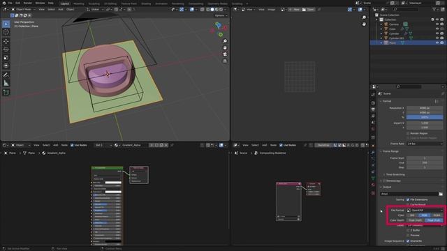Click the viewport zoom magnifier icon
The height and width of the screenshot is (251, 447).
coord(225,41)
